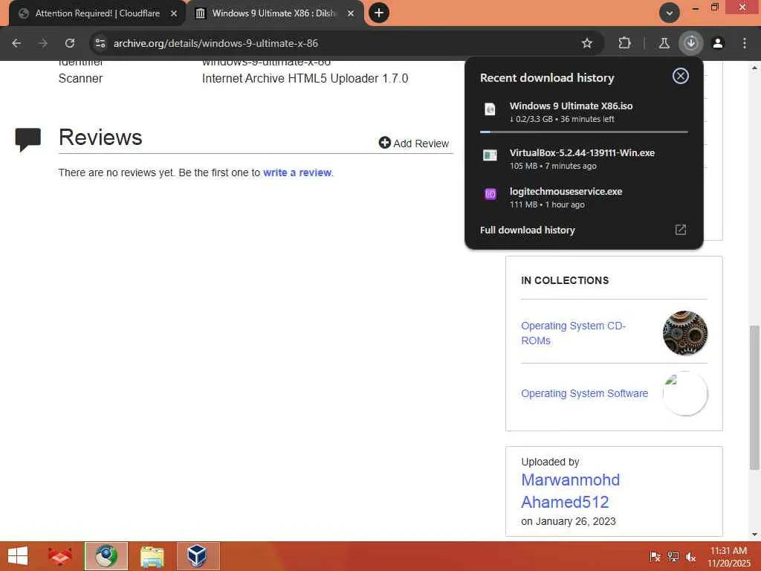Viewport: 761px width, 571px height.
Task: Open File Explorer from taskbar
Action: pyautogui.click(x=152, y=556)
